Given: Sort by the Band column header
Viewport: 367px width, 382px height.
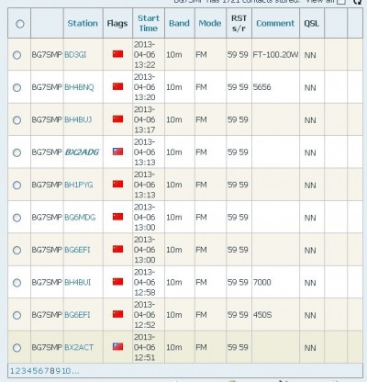Looking at the screenshot, I should [179, 23].
